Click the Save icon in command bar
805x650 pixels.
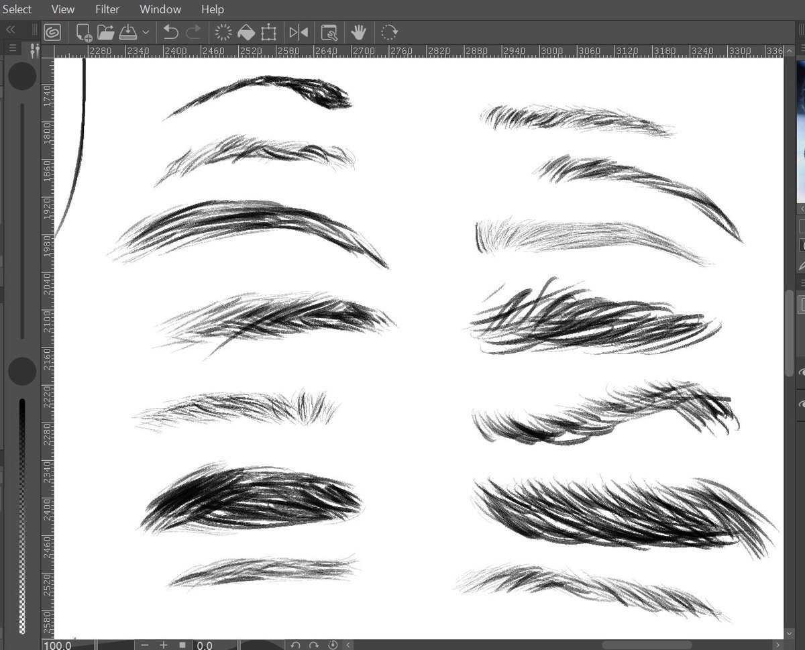(127, 32)
